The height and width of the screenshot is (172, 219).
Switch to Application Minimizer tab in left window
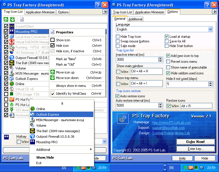coord(40,12)
